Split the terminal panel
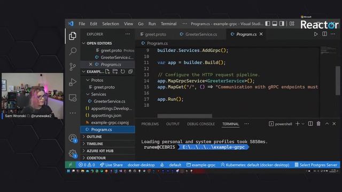The image size is (342, 192). click(310, 124)
